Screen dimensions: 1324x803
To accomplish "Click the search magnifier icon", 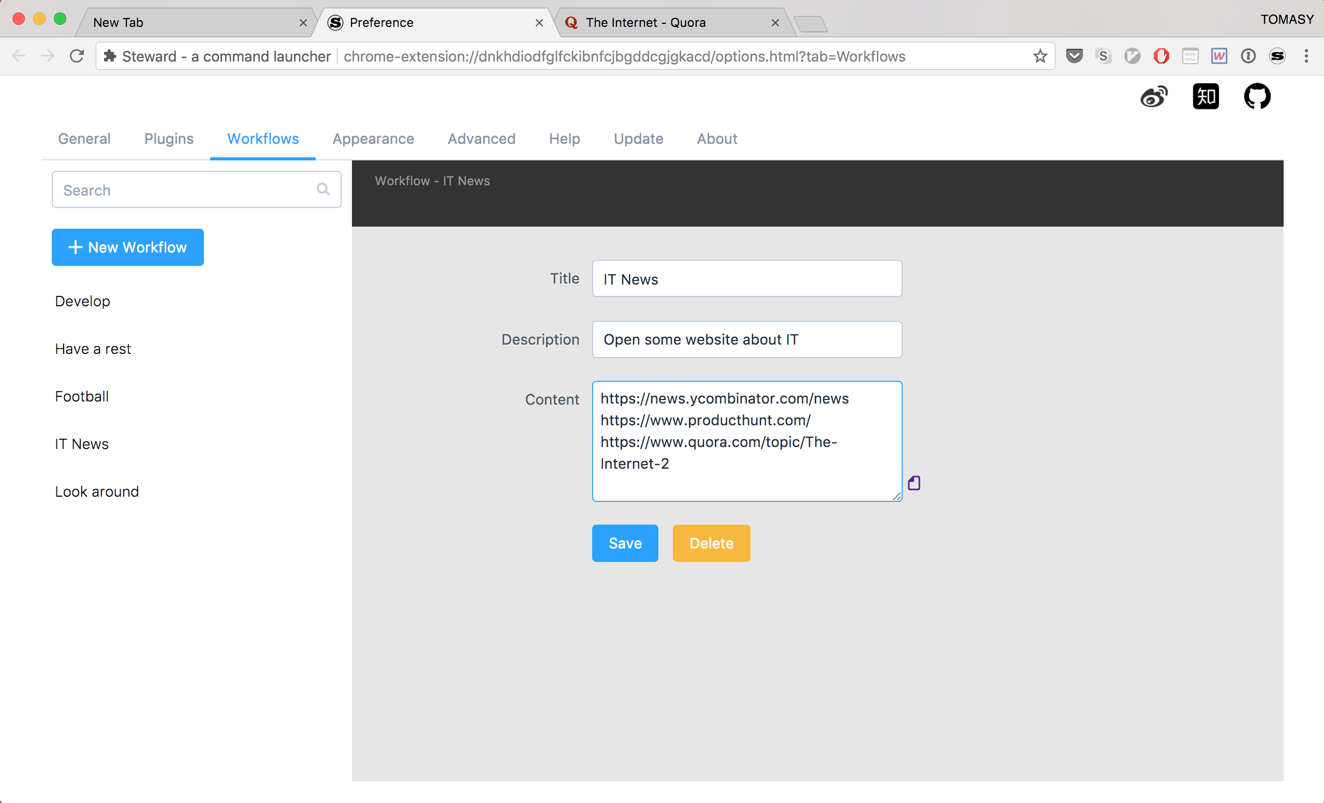I will pos(322,189).
